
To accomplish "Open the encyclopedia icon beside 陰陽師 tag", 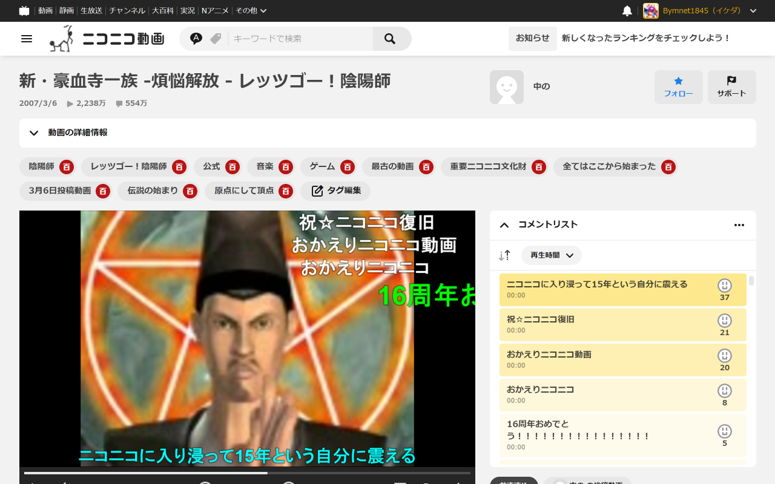I will tap(67, 167).
